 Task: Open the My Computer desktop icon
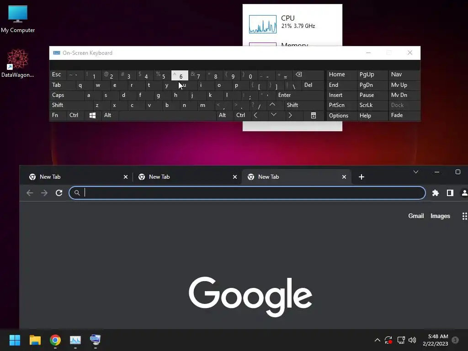pos(18,19)
